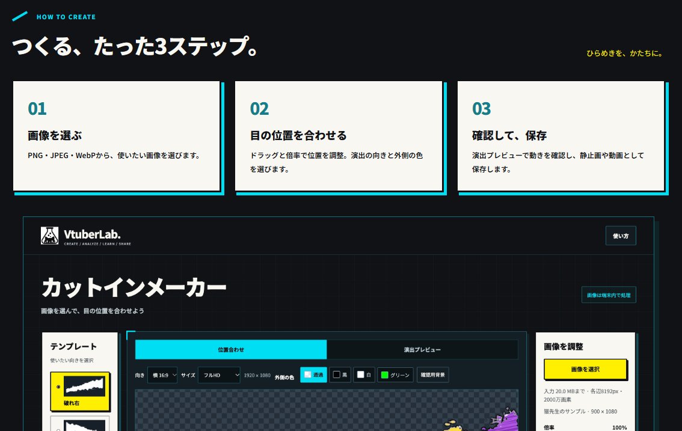682x431 pixels.
Task: Click the 画像は端末内で処理 badge
Action: (609, 295)
